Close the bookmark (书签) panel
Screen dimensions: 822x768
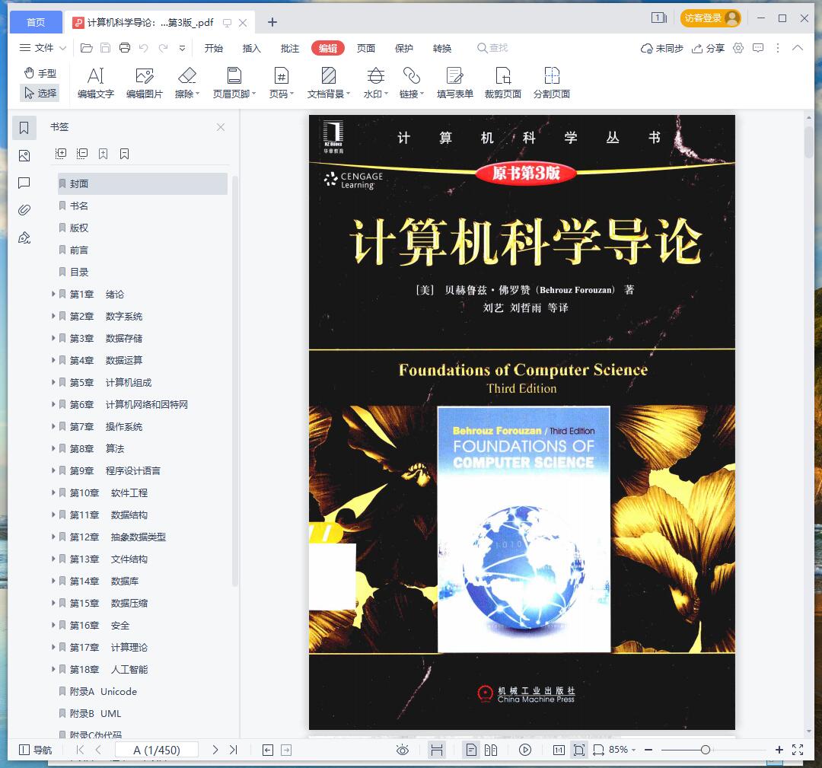[x=221, y=127]
